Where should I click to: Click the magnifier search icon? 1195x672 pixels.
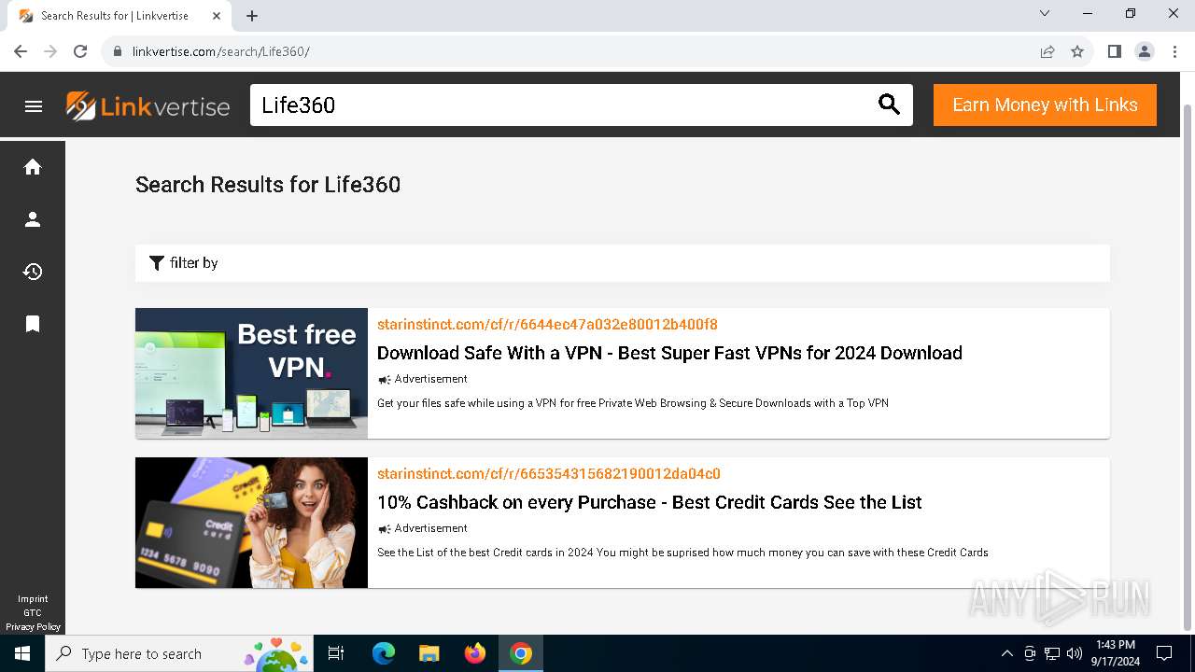(x=890, y=105)
